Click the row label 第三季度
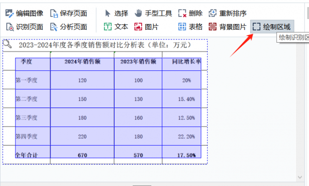Screen dimensions: 309x186 (26, 117)
